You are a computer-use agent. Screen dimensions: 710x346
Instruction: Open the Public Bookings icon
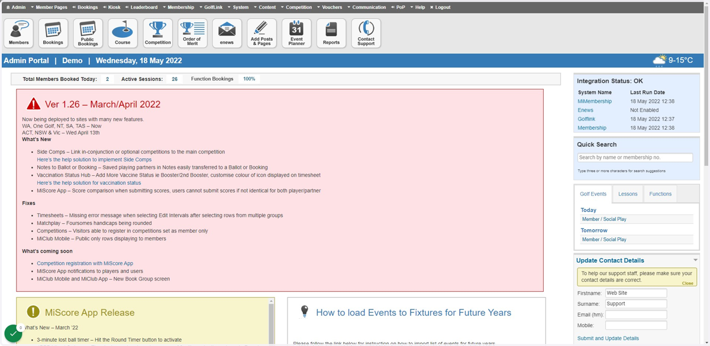click(x=88, y=33)
